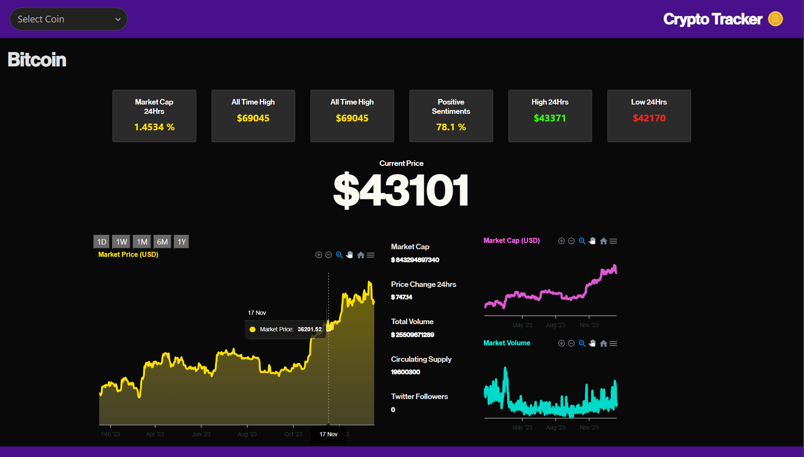Image resolution: width=804 pixels, height=457 pixels.
Task: Zoom out on Market Volume chart
Action: (571, 343)
